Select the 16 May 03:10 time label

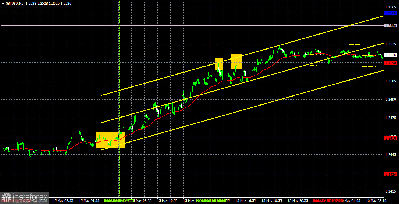(376, 200)
